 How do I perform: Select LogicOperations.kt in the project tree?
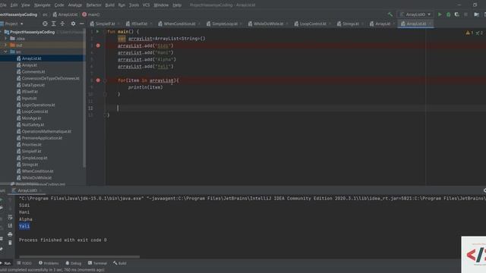[x=38, y=105]
